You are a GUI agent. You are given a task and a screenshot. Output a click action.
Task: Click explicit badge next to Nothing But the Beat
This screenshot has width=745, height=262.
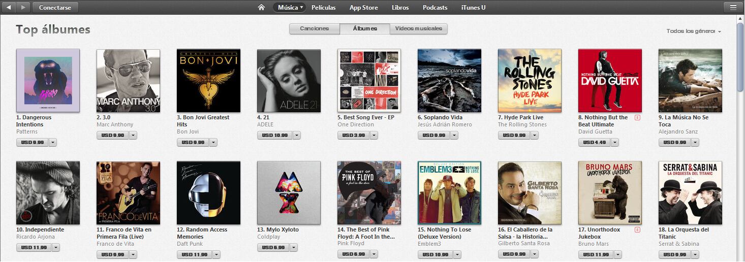pos(638,117)
